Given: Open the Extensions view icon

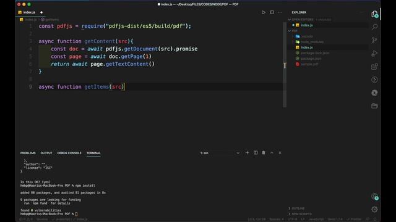Looking at the screenshot, I should (374, 67).
